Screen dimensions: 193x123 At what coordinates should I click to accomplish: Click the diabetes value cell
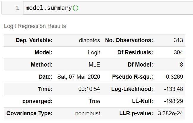click(x=89, y=40)
